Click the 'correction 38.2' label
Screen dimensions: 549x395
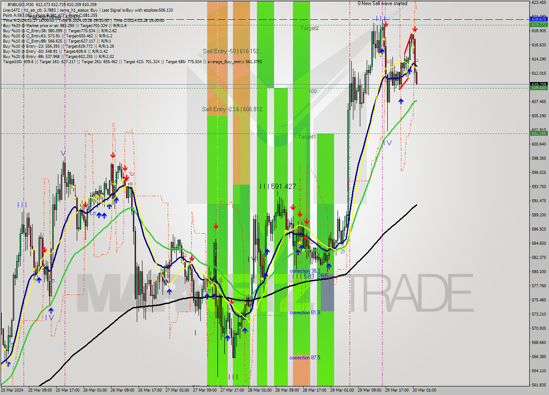click(305, 271)
